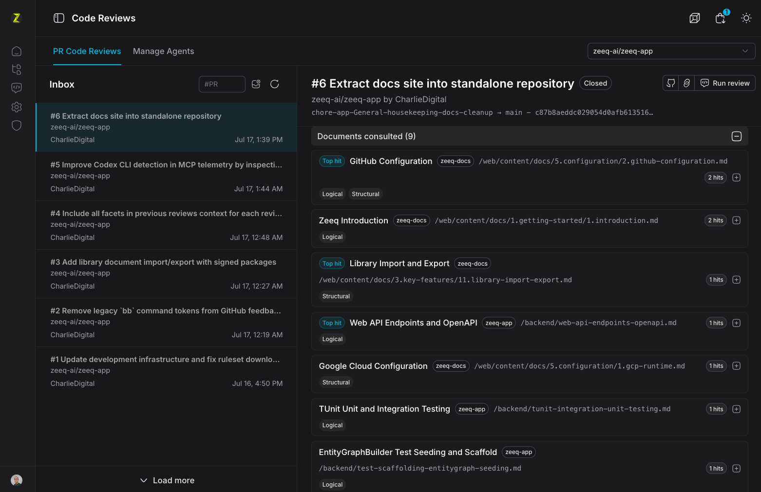Image resolution: width=761 pixels, height=492 pixels.
Task: Click the Zeeq logo in the sidebar
Action: tap(17, 18)
